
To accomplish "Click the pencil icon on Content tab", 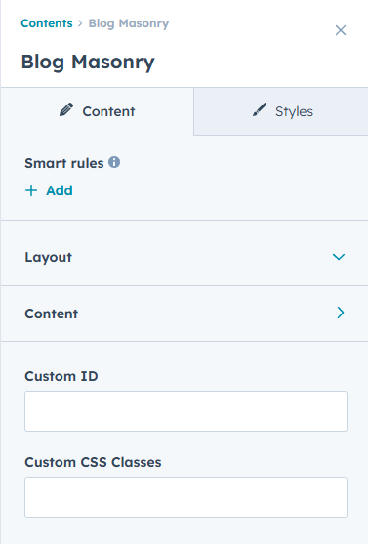I will click(x=66, y=109).
